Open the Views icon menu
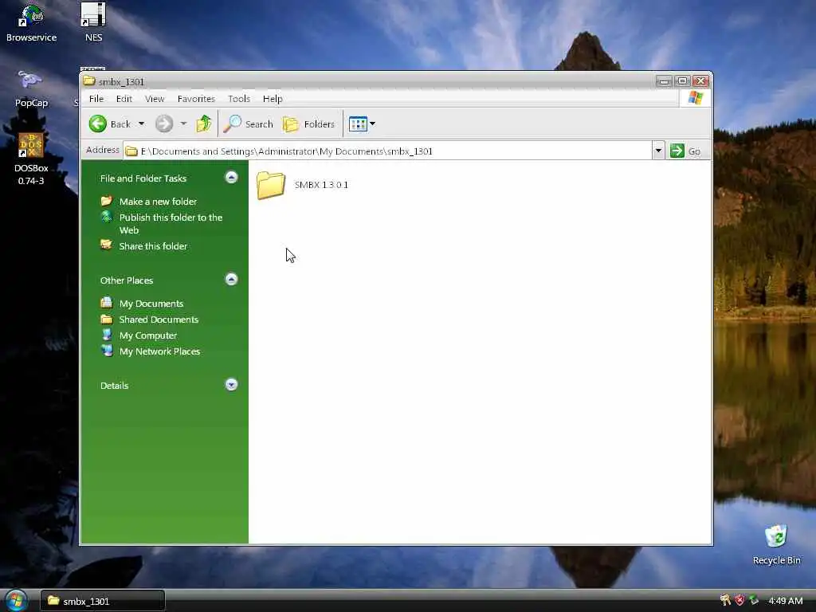The height and width of the screenshot is (612, 816). tap(362, 124)
